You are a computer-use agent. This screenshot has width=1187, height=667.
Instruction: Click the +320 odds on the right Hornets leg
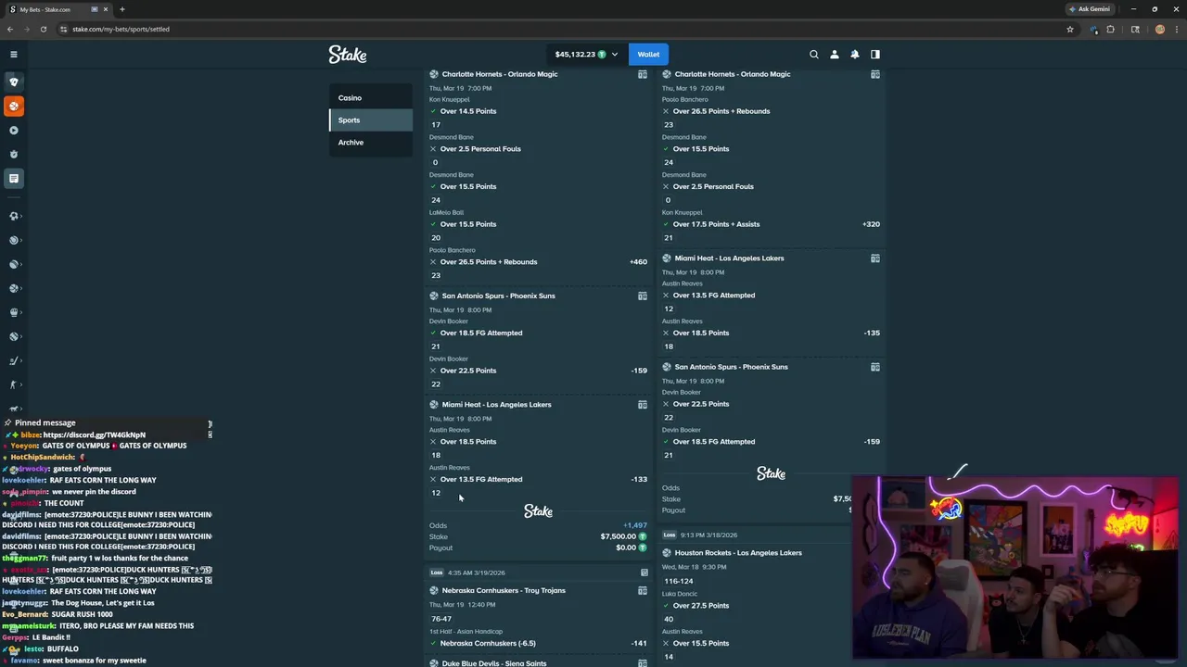coord(871,224)
